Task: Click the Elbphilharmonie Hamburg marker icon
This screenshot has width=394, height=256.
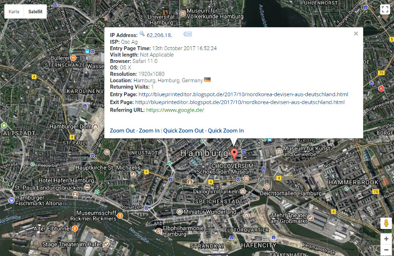Action: pos(159,230)
